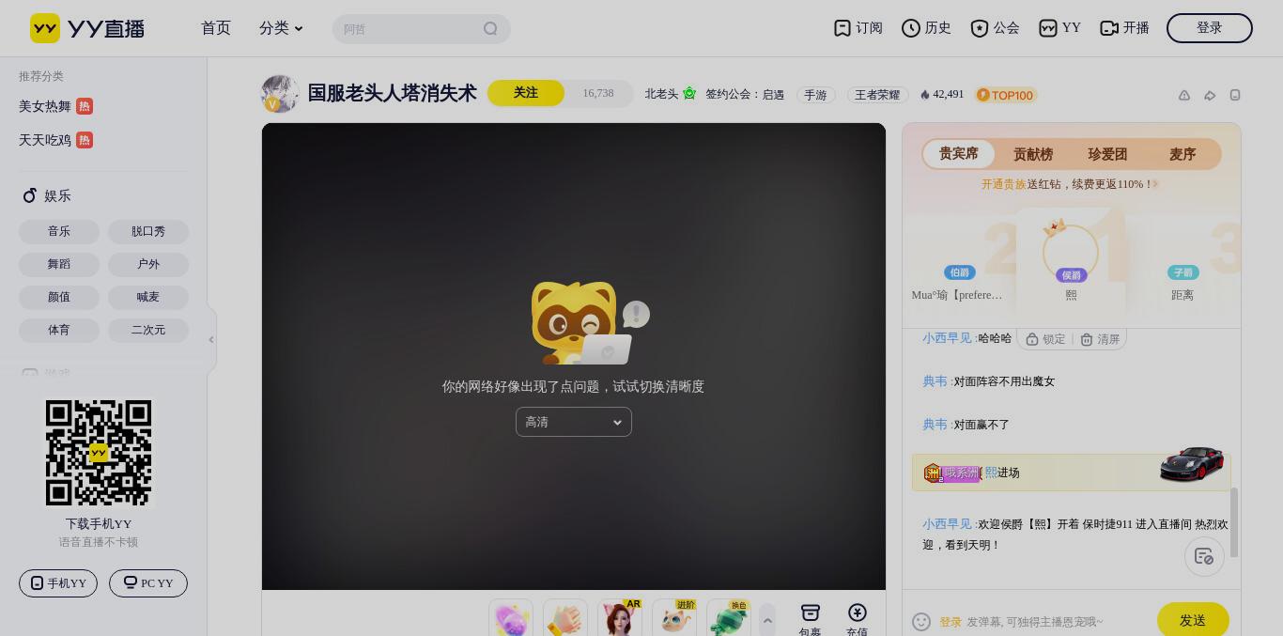This screenshot has width=1283, height=636.
Task: Open the YY client link
Action: [x=1059, y=28]
